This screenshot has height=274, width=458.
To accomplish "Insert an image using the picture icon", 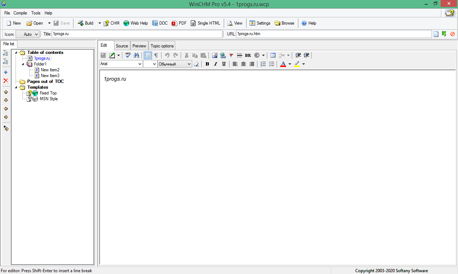I will (215, 55).
